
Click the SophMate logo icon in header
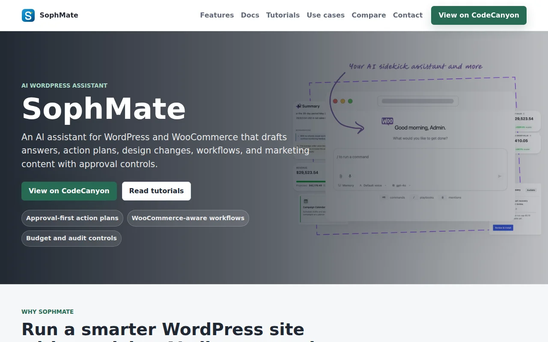(x=28, y=15)
